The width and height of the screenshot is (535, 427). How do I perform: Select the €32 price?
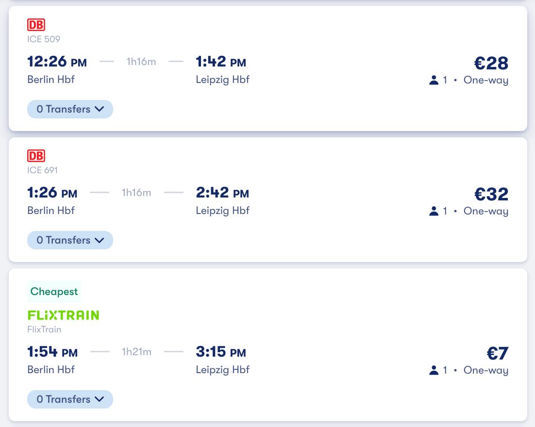[491, 194]
